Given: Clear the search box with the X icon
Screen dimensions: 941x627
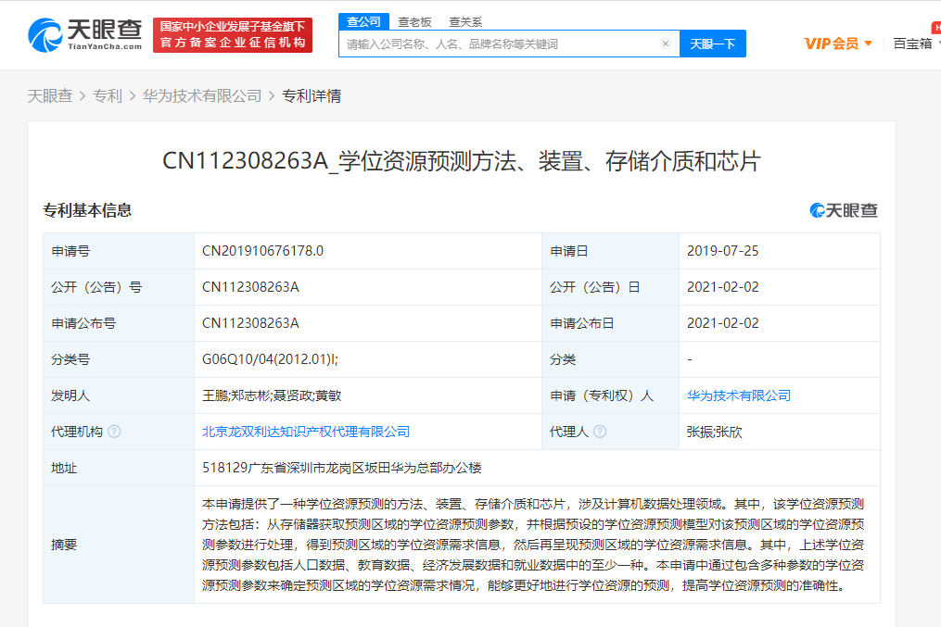Looking at the screenshot, I should 665,44.
